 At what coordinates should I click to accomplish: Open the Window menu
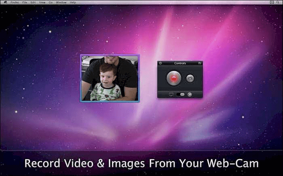pyautogui.click(x=61, y=2)
